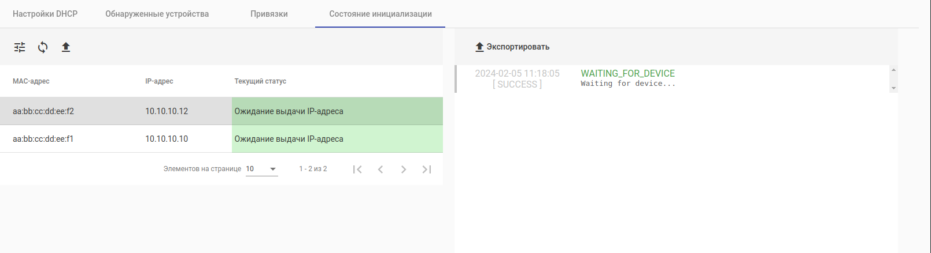Open the table filter settings icon
The image size is (931, 253).
point(20,47)
